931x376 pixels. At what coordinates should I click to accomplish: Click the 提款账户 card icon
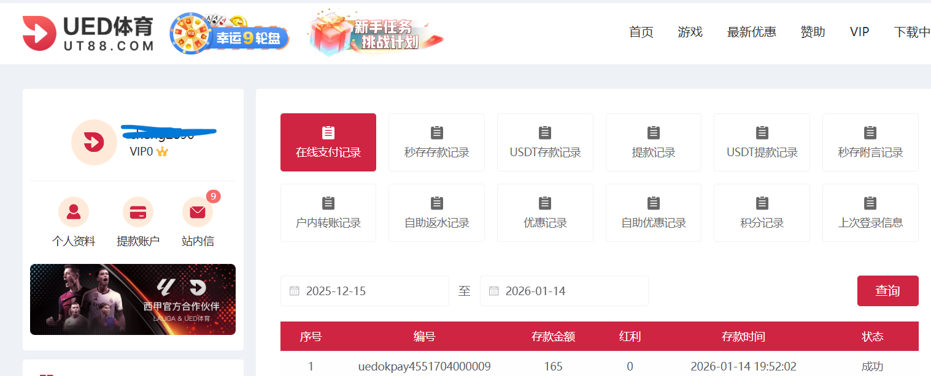coord(138,212)
